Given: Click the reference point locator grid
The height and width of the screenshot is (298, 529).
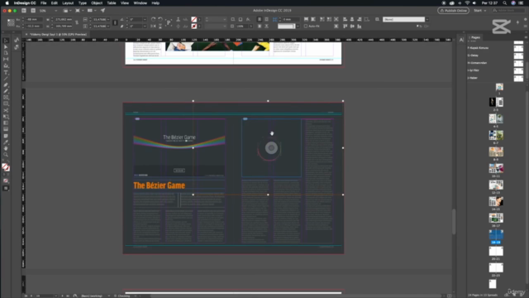Looking at the screenshot, I should click(11, 22).
